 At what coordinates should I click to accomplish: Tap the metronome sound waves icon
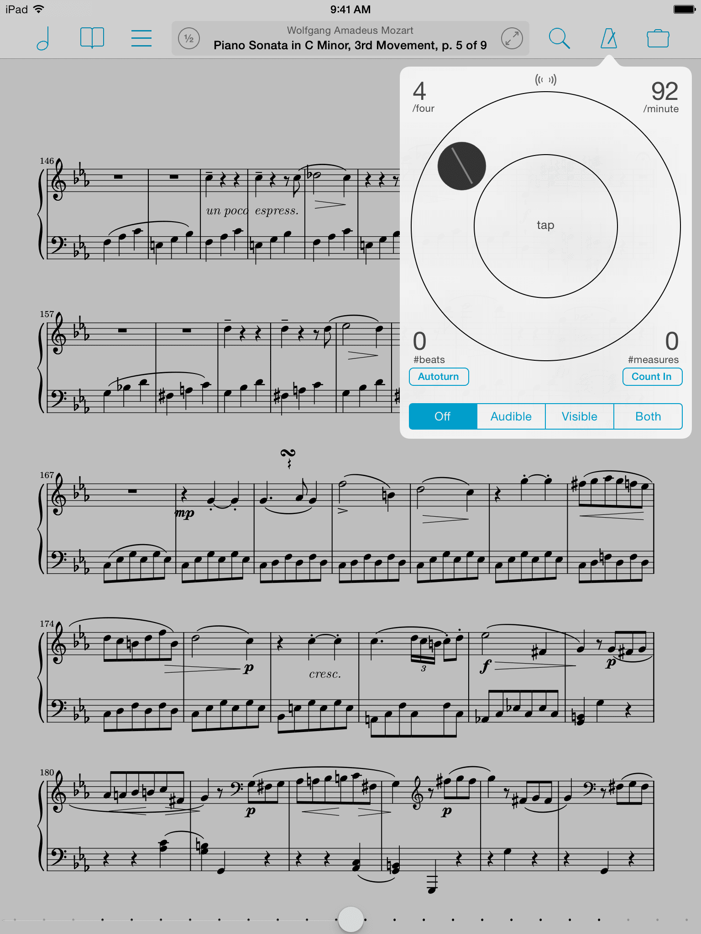[x=546, y=80]
